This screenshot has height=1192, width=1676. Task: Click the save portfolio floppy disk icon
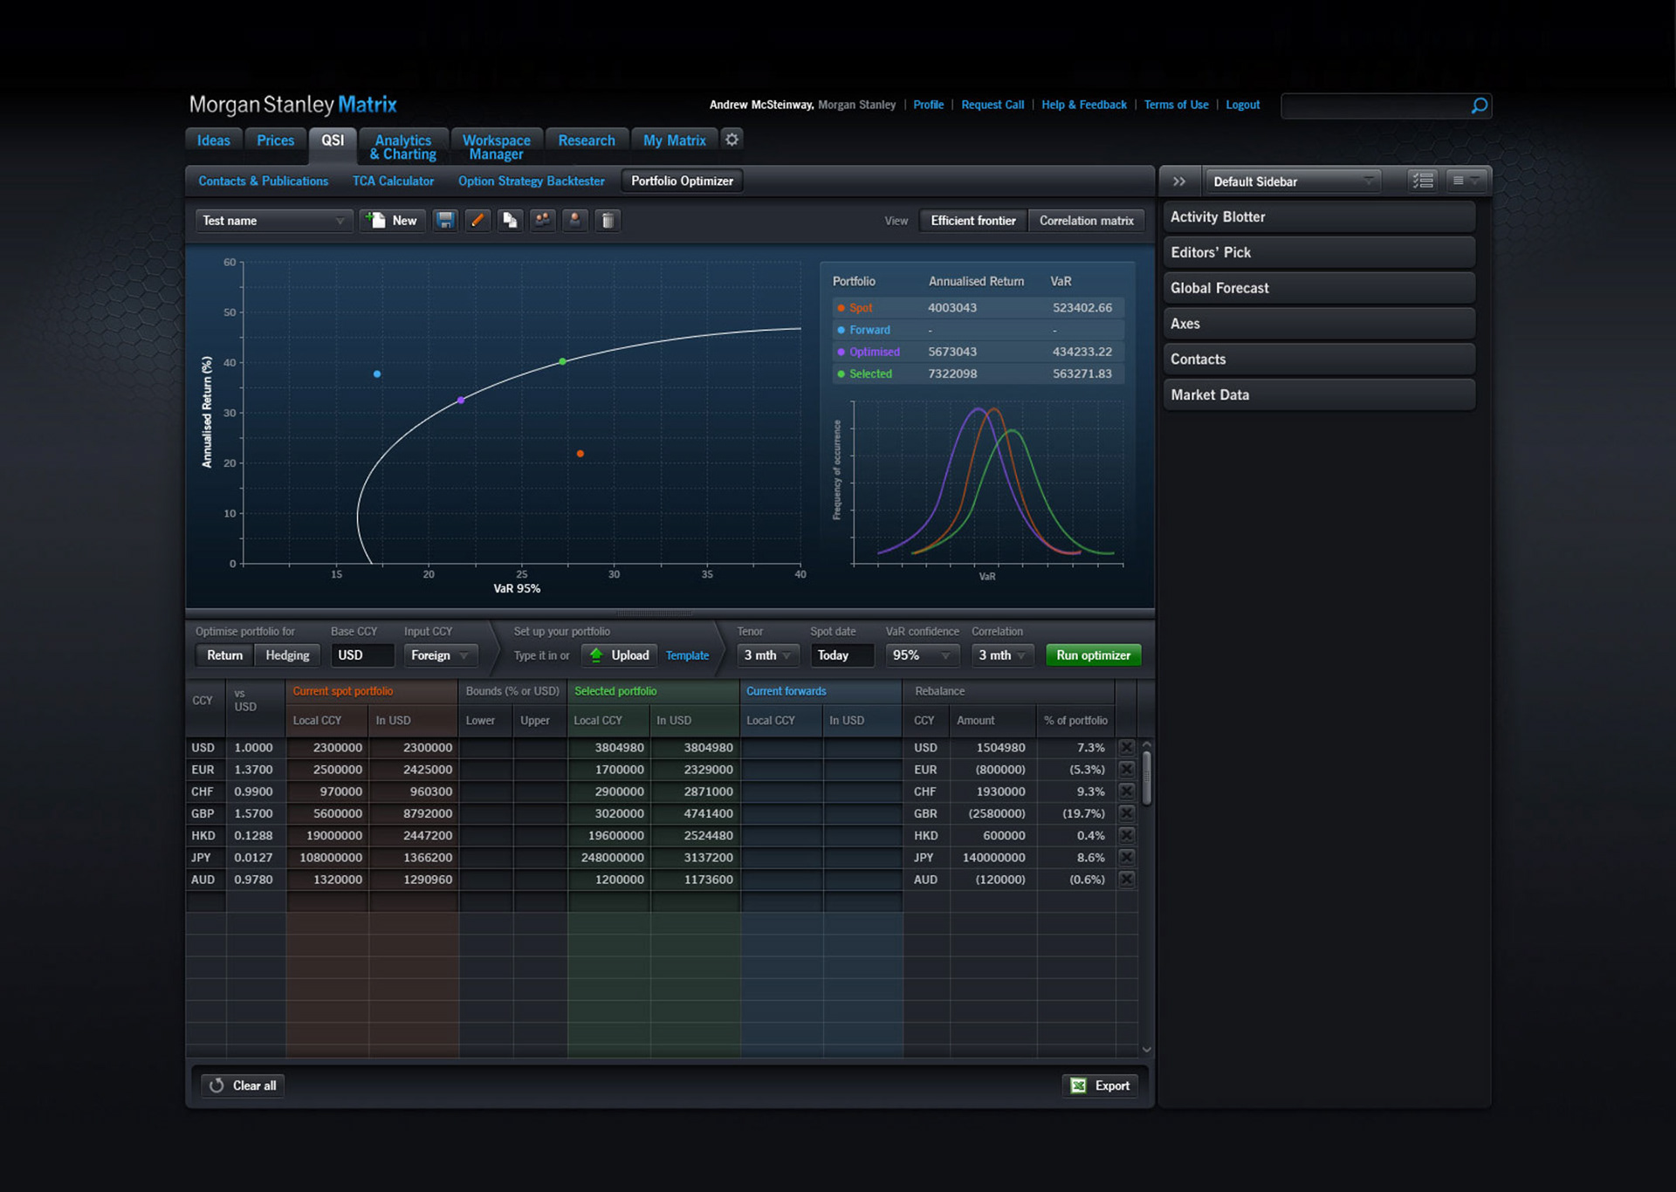445,221
